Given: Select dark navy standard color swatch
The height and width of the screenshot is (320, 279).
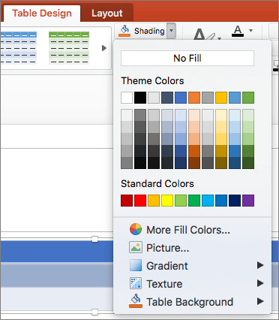Looking at the screenshot, I should (x=235, y=201).
